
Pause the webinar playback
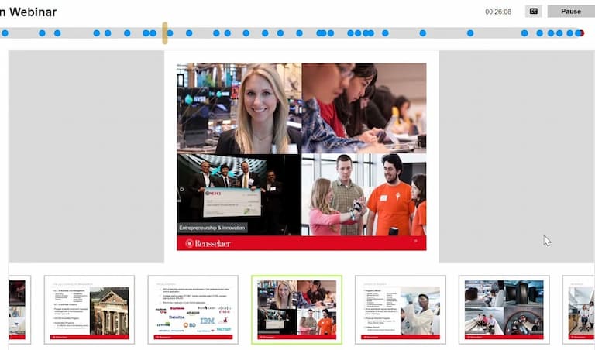571,12
